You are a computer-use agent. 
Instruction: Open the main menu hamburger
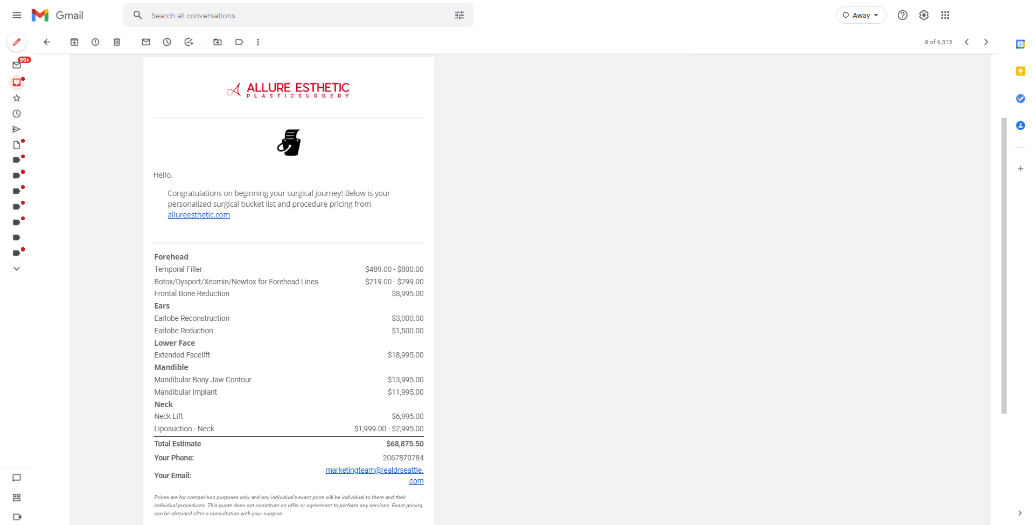pos(17,15)
